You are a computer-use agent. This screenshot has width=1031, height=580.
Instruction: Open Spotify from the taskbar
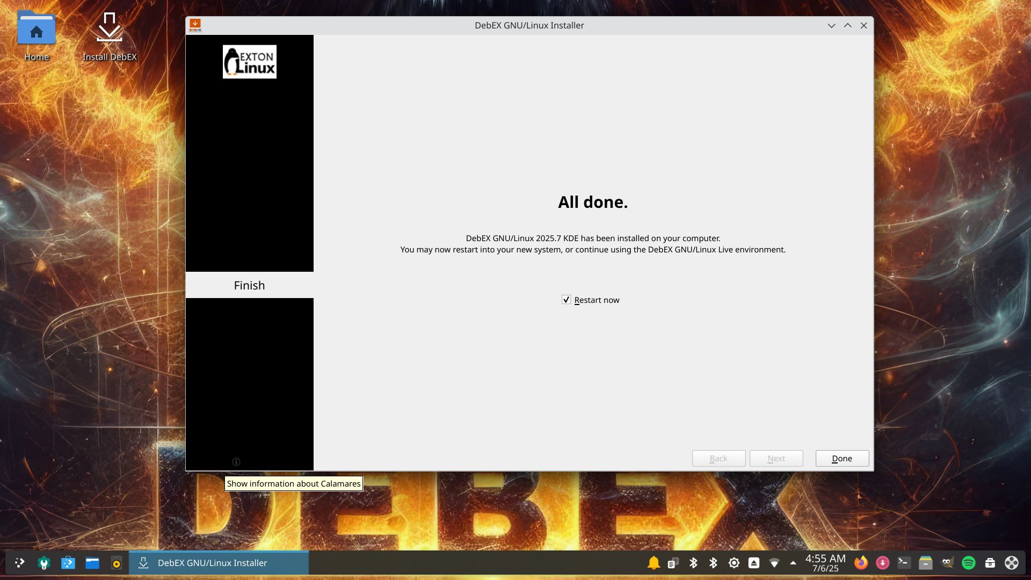pos(968,563)
